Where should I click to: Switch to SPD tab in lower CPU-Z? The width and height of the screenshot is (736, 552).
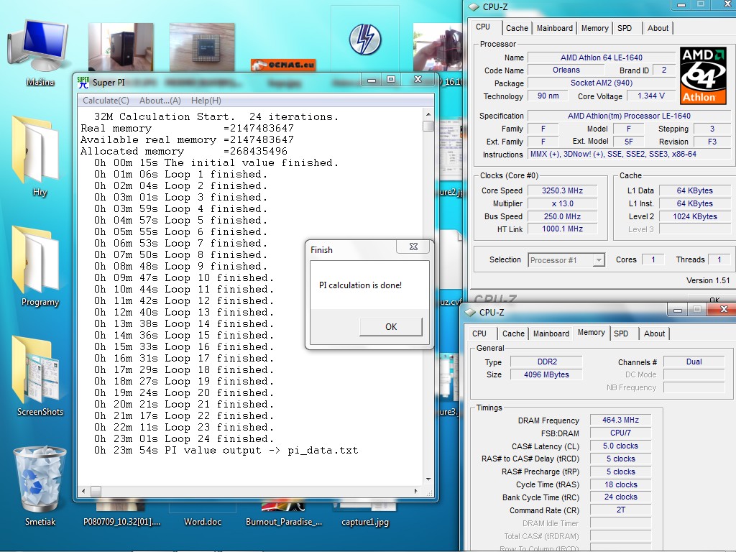620,333
